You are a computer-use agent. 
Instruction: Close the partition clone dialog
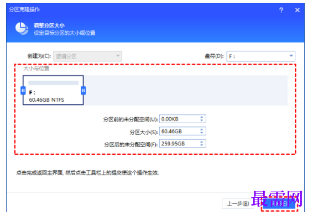pyautogui.click(x=298, y=10)
